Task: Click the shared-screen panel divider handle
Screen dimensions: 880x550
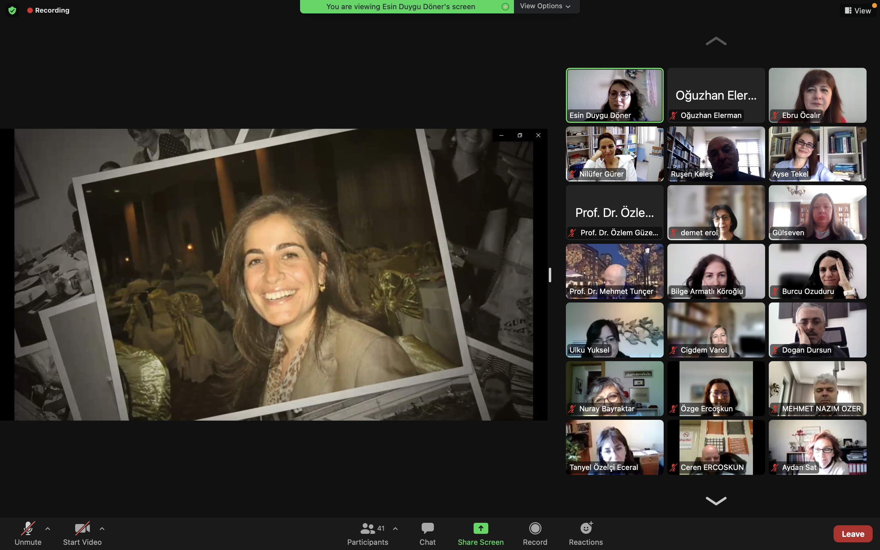Action: [550, 275]
